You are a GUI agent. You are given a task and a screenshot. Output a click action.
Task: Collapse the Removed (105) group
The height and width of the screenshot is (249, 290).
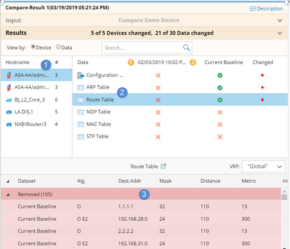(x=8, y=195)
